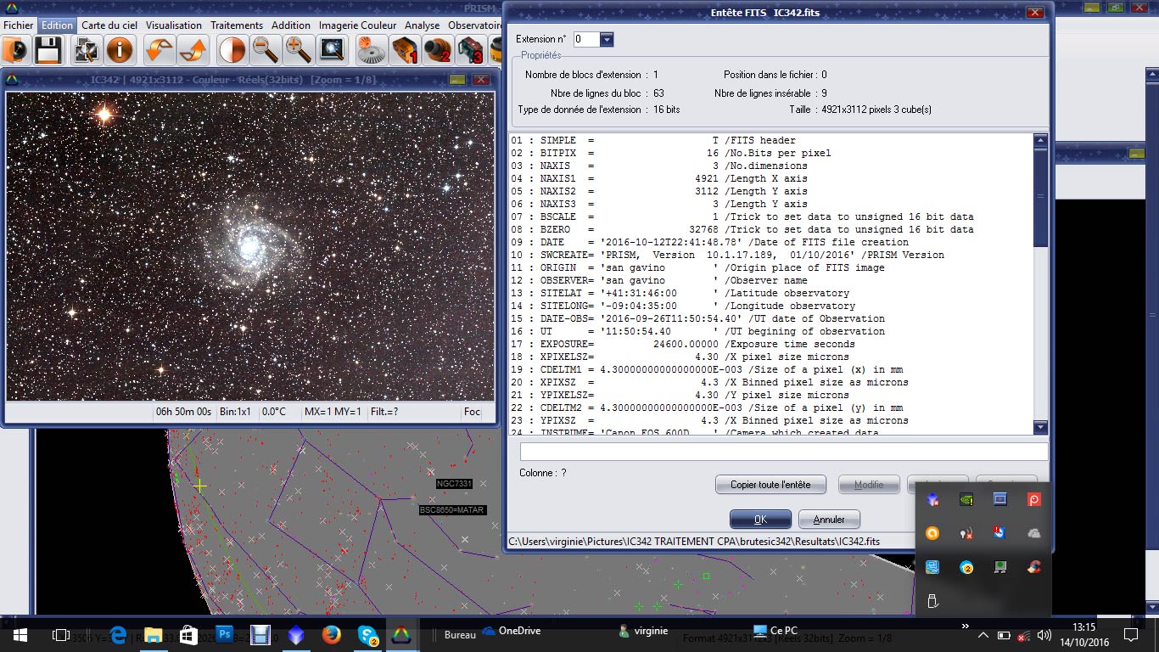This screenshot has width=1159, height=652.
Task: Open the Carte du ciel menu
Action: (x=109, y=25)
